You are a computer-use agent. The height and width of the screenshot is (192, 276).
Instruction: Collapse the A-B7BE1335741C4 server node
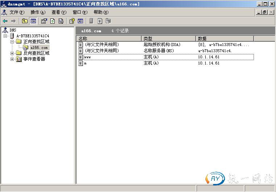[5, 36]
